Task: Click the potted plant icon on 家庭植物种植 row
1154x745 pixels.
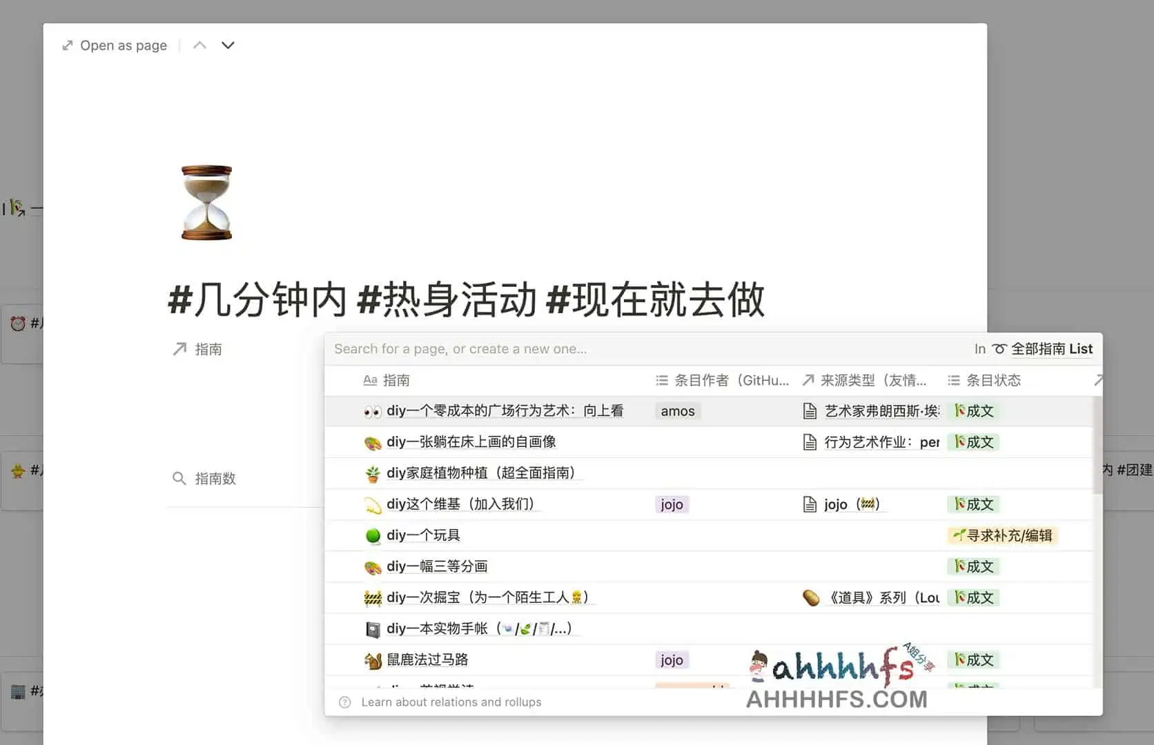Action: click(373, 473)
